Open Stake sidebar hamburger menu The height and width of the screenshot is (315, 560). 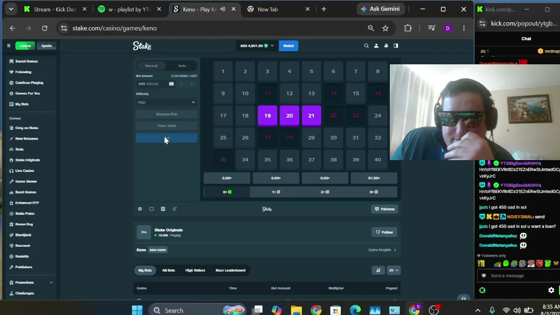pos(8,45)
